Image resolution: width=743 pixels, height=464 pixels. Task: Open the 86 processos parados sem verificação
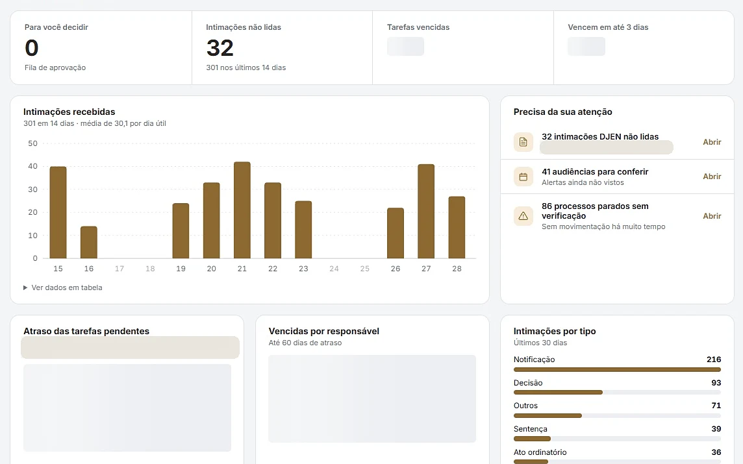point(712,216)
